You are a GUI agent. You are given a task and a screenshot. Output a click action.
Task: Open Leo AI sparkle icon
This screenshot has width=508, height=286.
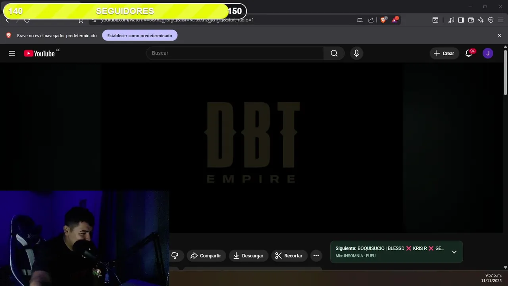(x=481, y=20)
